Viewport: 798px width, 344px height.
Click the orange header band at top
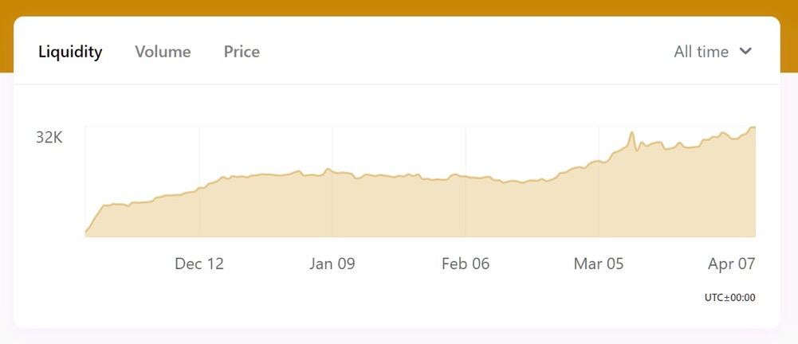tap(399, 8)
